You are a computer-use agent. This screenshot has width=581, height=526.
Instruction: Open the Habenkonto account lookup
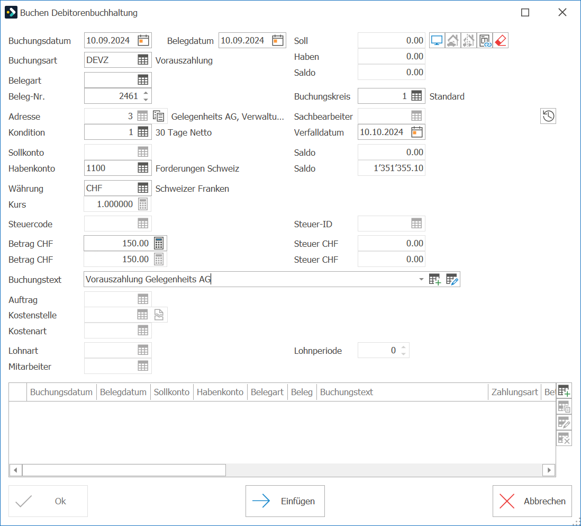[143, 168]
